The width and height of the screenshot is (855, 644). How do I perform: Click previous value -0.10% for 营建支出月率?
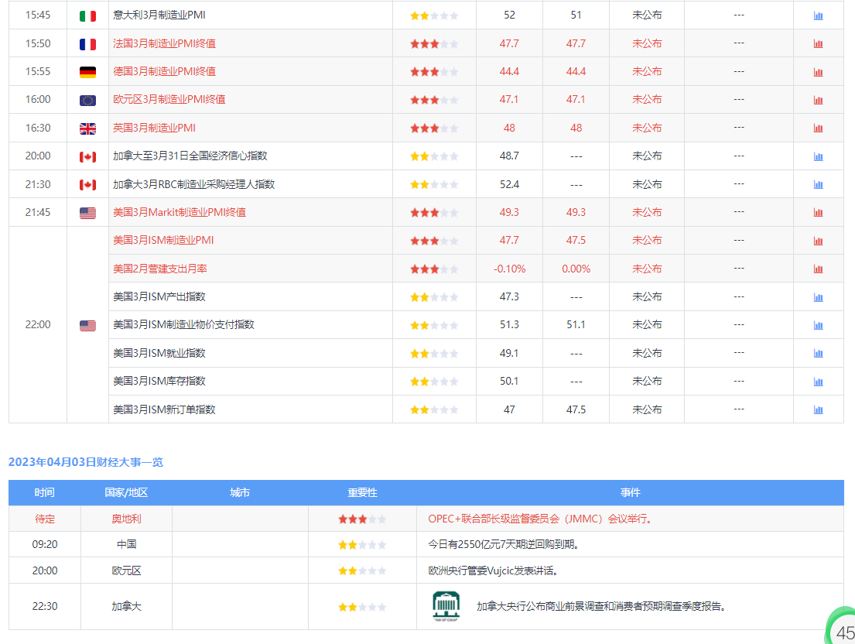[509, 269]
